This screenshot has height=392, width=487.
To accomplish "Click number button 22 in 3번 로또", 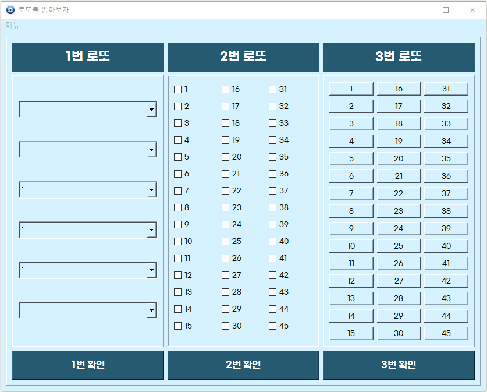I will pyautogui.click(x=399, y=193).
